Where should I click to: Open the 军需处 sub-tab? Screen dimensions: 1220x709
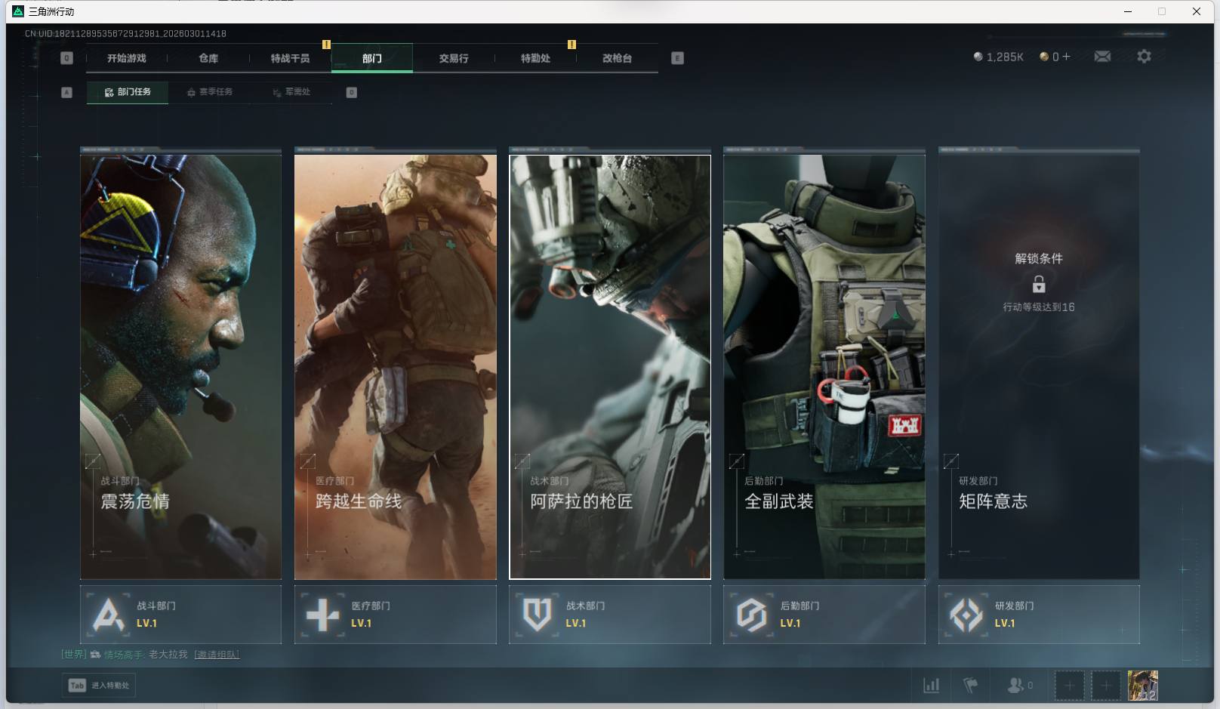[291, 92]
